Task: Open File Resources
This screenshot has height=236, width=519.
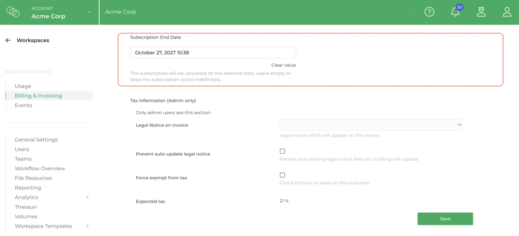Action: [33, 178]
